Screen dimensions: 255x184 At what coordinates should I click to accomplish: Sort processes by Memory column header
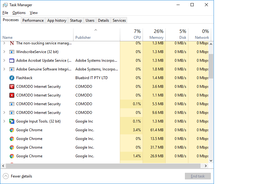pos(156,34)
